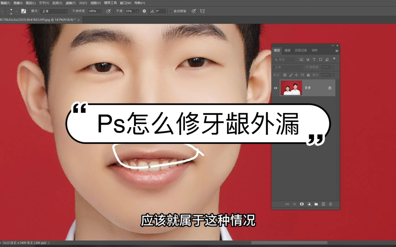Expand layer 填充 arrow in panel
The height and width of the screenshot is (247, 396).
[x=333, y=75]
